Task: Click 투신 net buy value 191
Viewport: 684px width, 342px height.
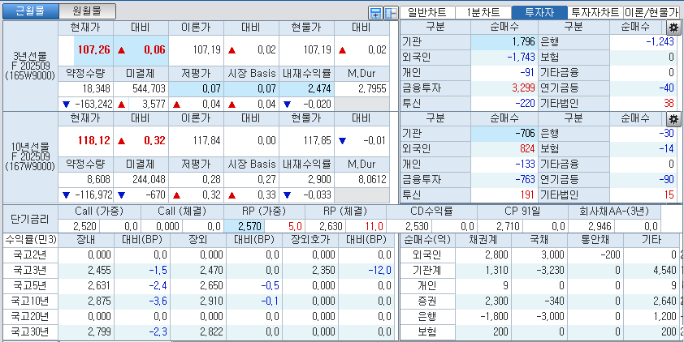Action: (x=504, y=195)
